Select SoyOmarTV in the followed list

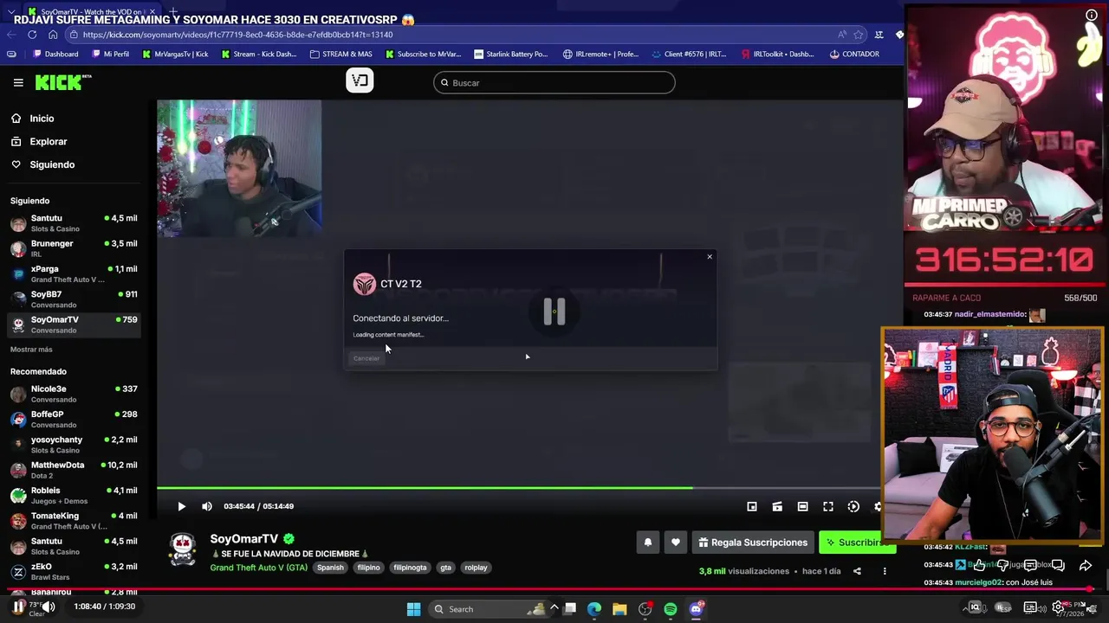(x=74, y=324)
